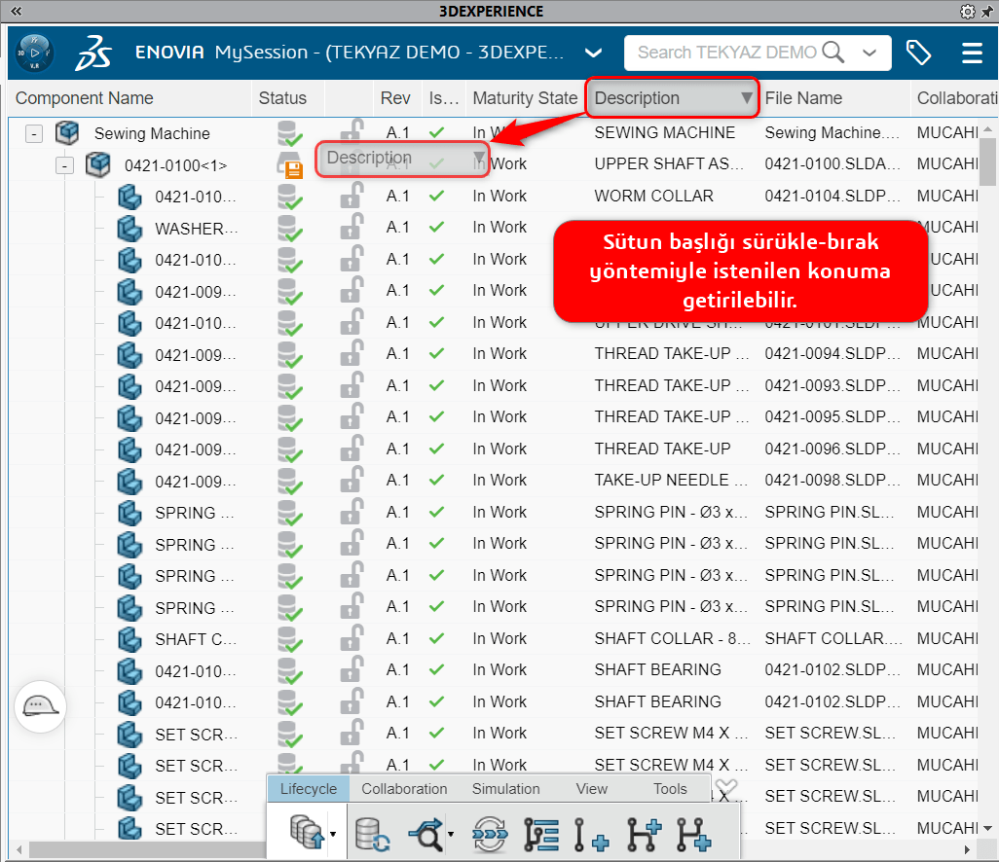The image size is (999, 862).
Task: Click the File Name column header
Action: [x=803, y=98]
